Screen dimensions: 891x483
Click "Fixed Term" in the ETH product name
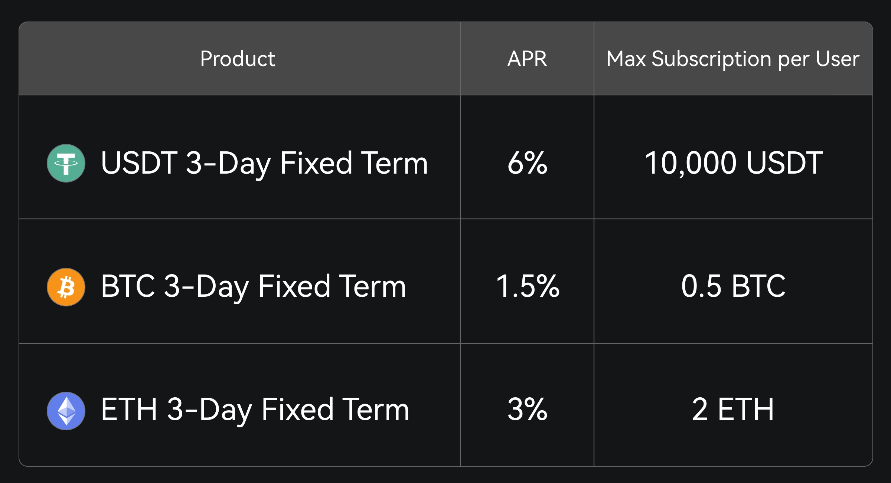tap(335, 410)
